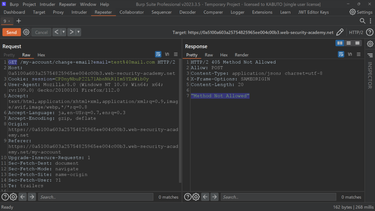Open the Project menu
Screen dimensions: 375x211
pyautogui.click(x=29, y=4)
